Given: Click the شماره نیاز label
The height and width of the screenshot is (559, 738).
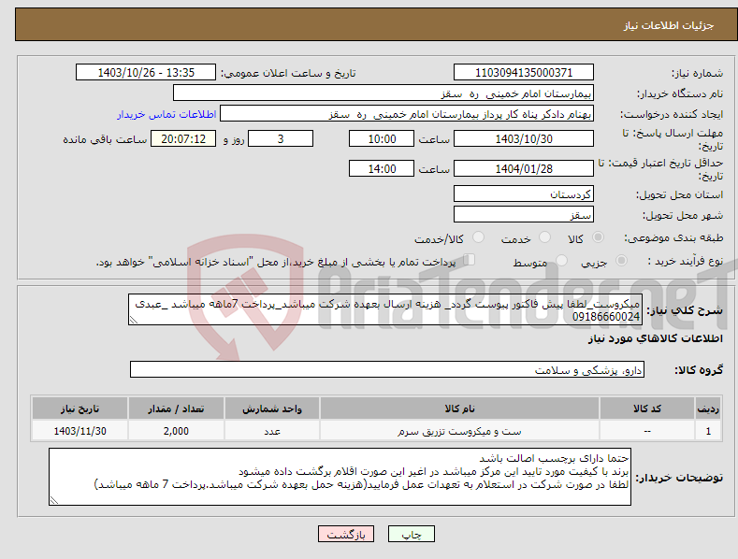Looking at the screenshot, I should [x=697, y=74].
